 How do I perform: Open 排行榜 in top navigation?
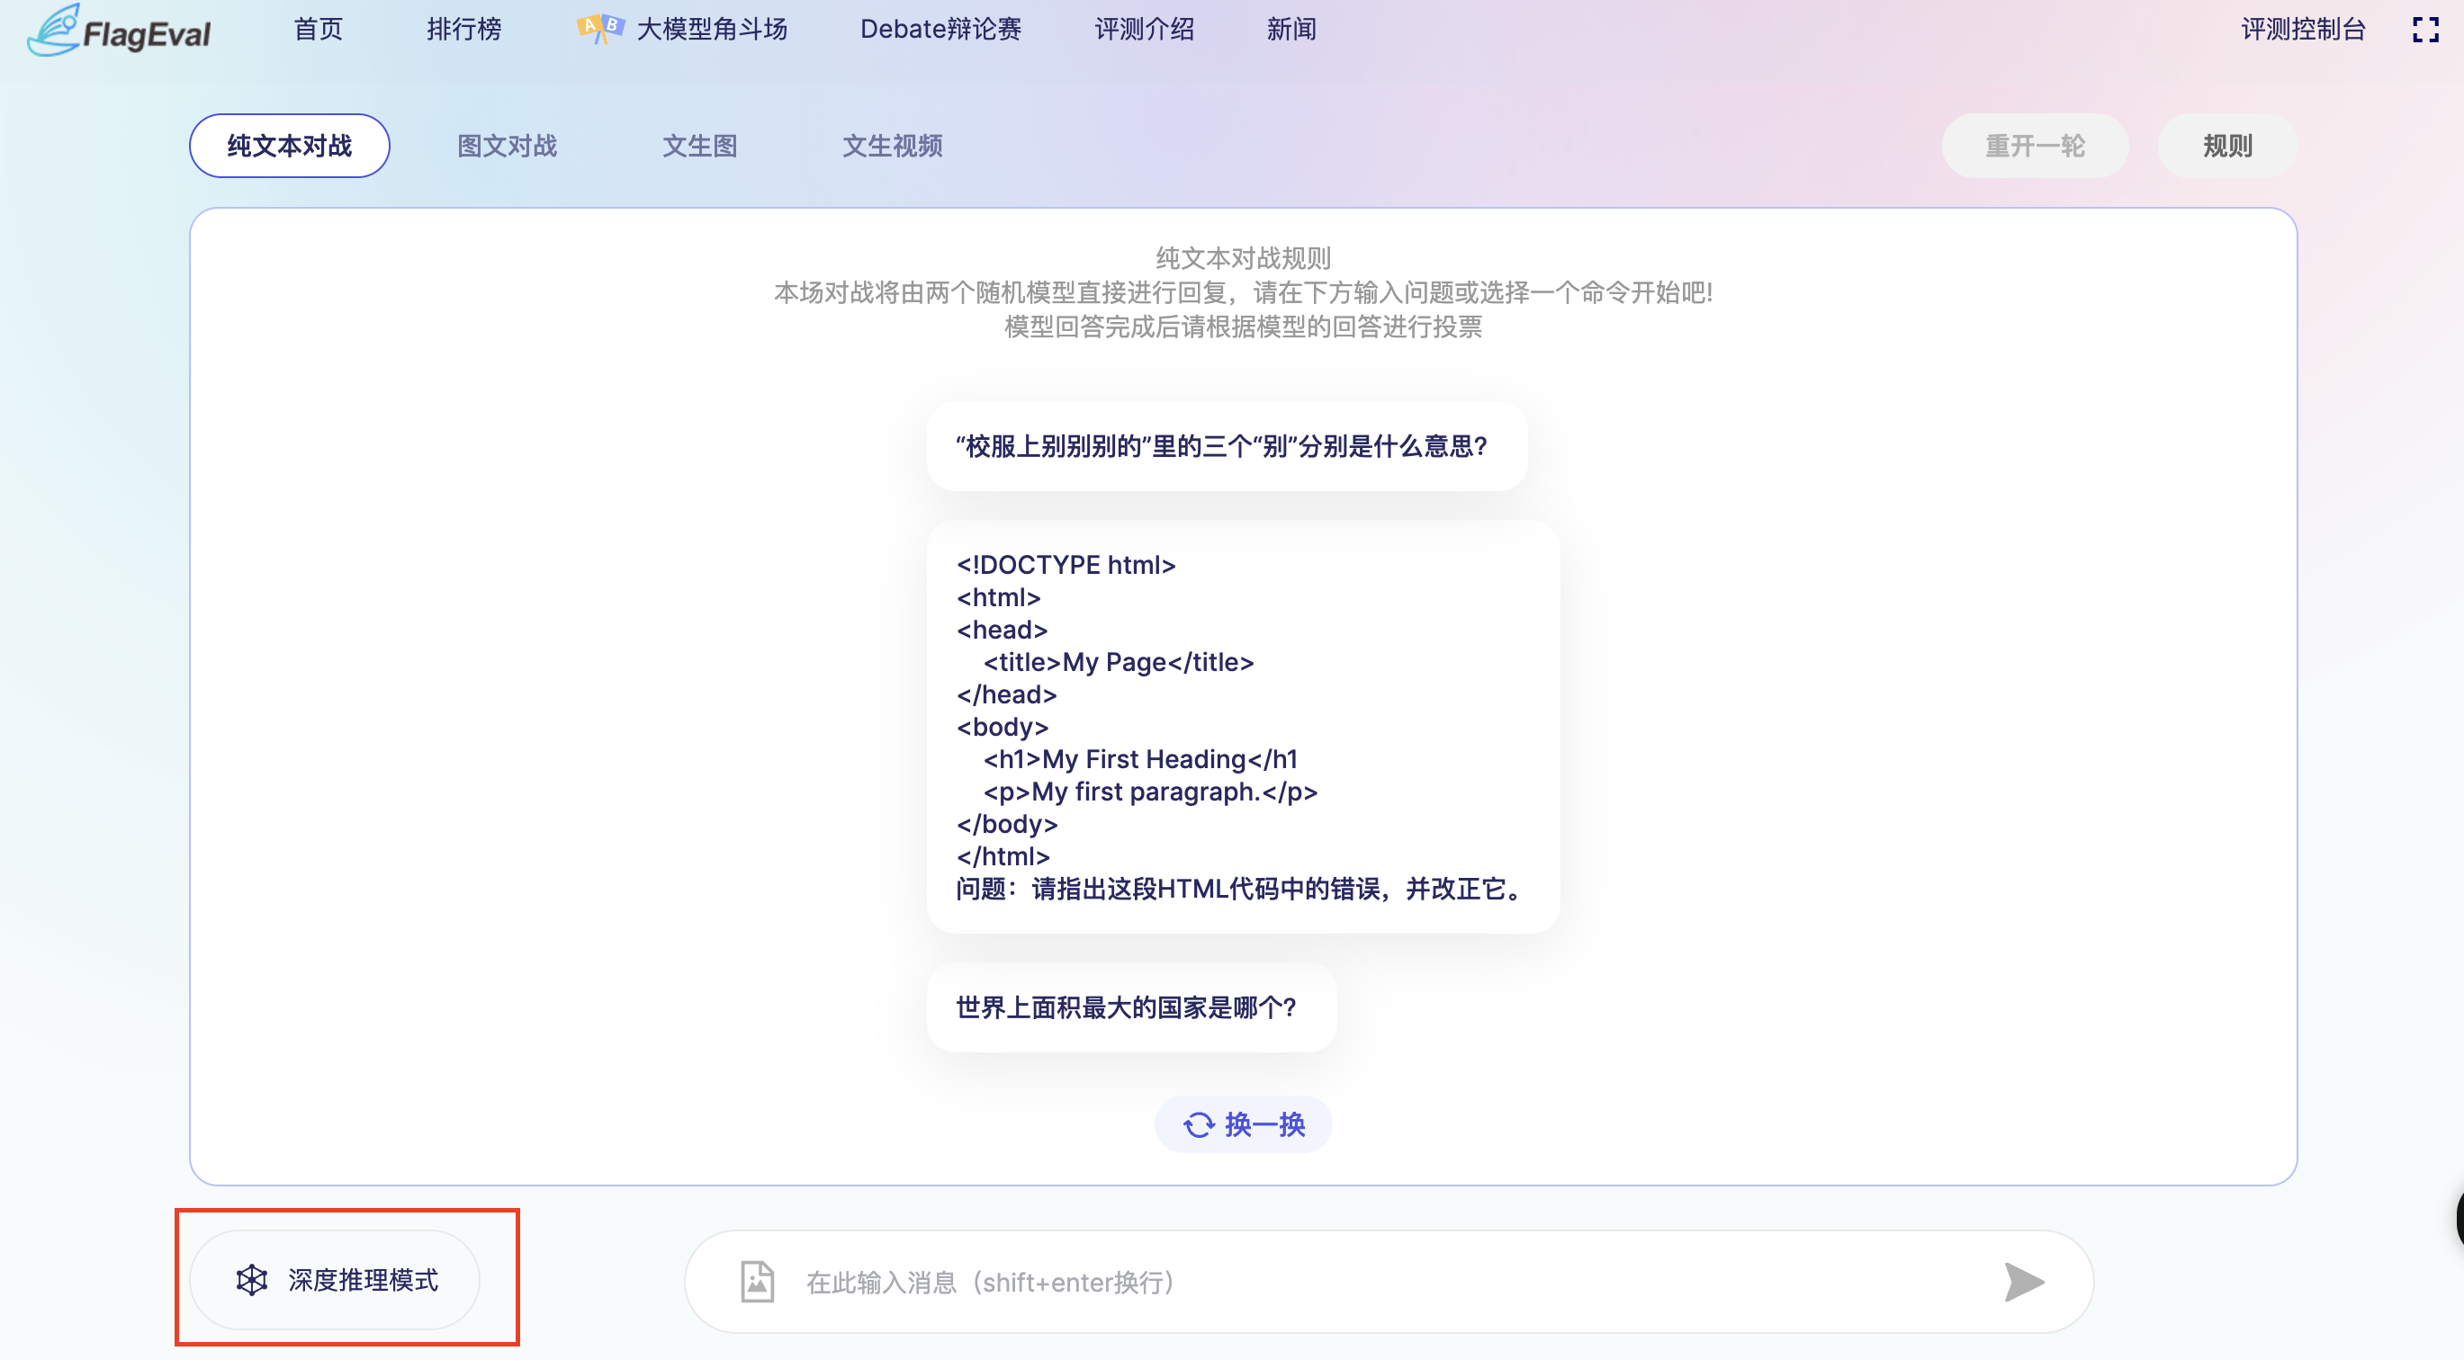464,29
